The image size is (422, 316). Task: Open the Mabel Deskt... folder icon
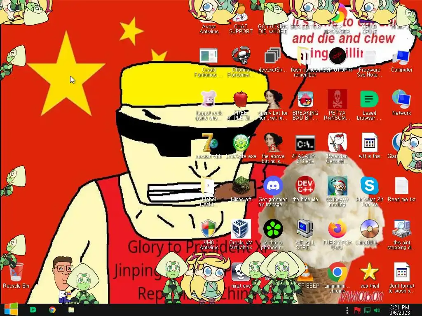tap(209, 192)
